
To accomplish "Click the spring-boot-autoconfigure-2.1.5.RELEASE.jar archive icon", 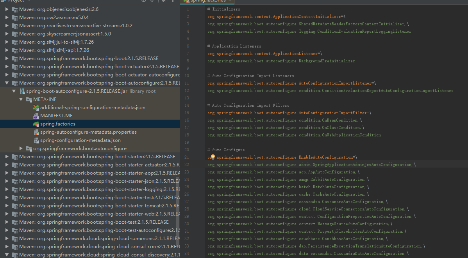I will pyautogui.click(x=22, y=91).
